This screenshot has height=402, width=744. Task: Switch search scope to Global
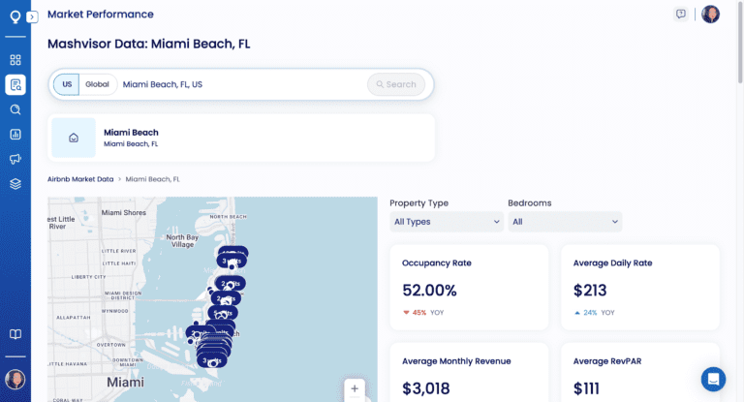point(98,84)
